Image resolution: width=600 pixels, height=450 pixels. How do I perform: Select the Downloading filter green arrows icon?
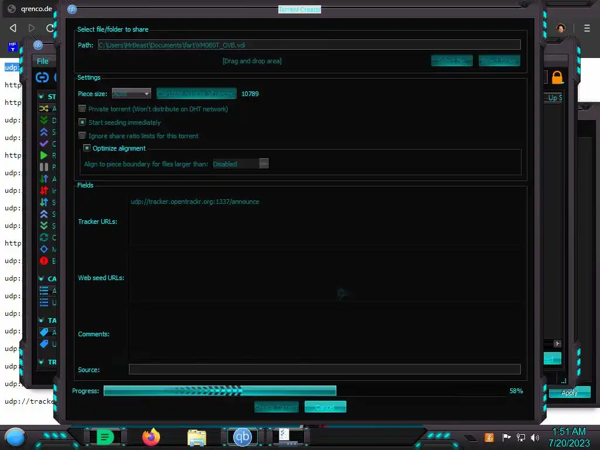point(43,120)
